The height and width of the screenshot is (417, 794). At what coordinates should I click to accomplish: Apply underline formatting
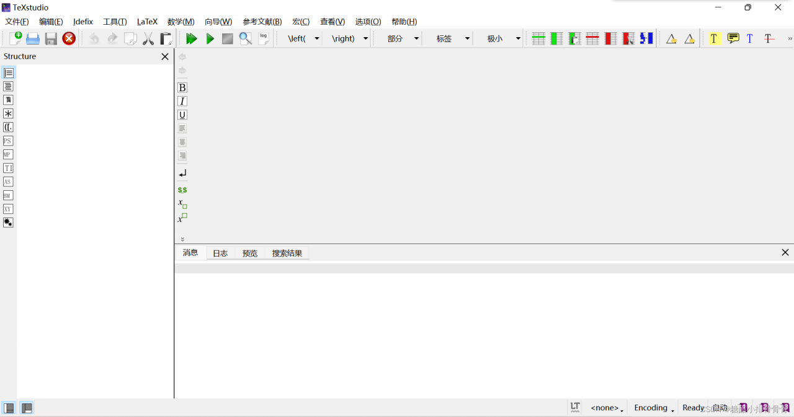point(182,115)
